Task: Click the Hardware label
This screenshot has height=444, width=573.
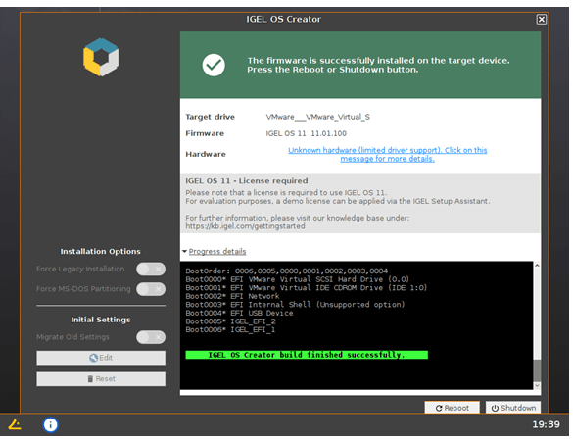Action: point(206,154)
